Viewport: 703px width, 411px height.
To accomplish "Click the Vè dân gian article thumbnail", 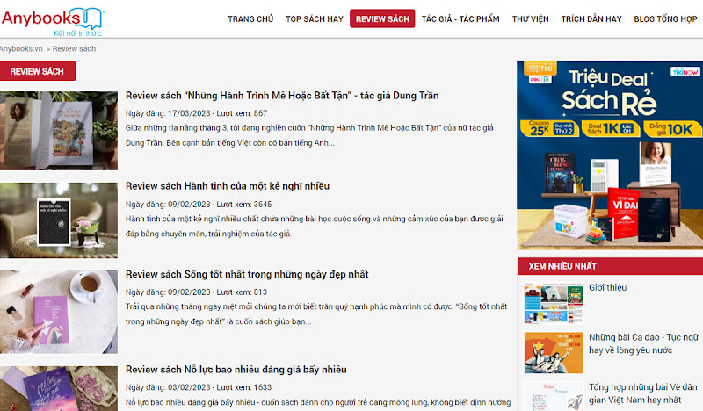I will (554, 397).
